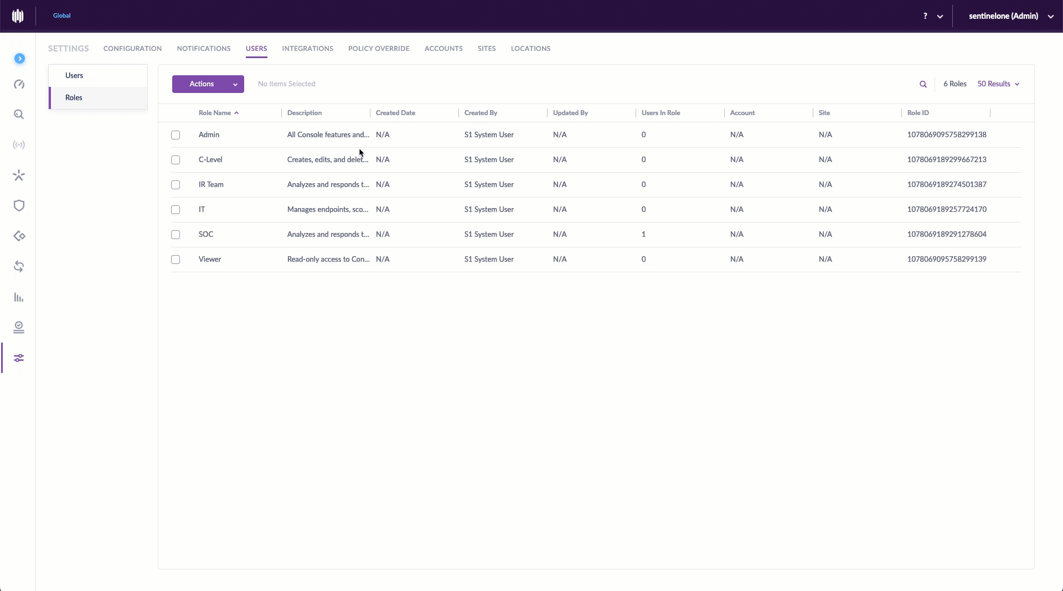
Task: Sort by the Role Name column header
Action: click(x=215, y=113)
